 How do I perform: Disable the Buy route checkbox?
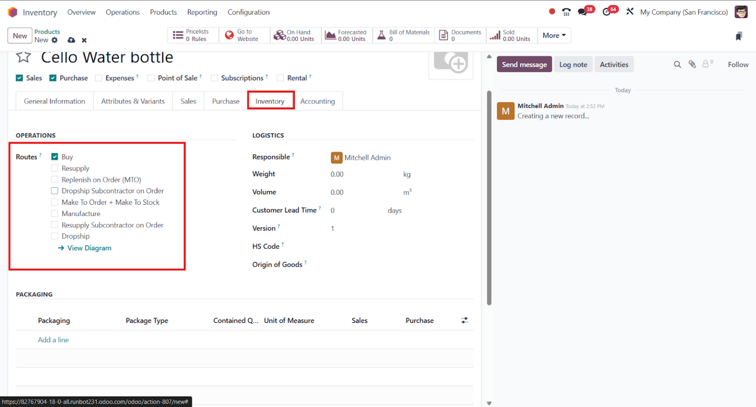point(55,157)
